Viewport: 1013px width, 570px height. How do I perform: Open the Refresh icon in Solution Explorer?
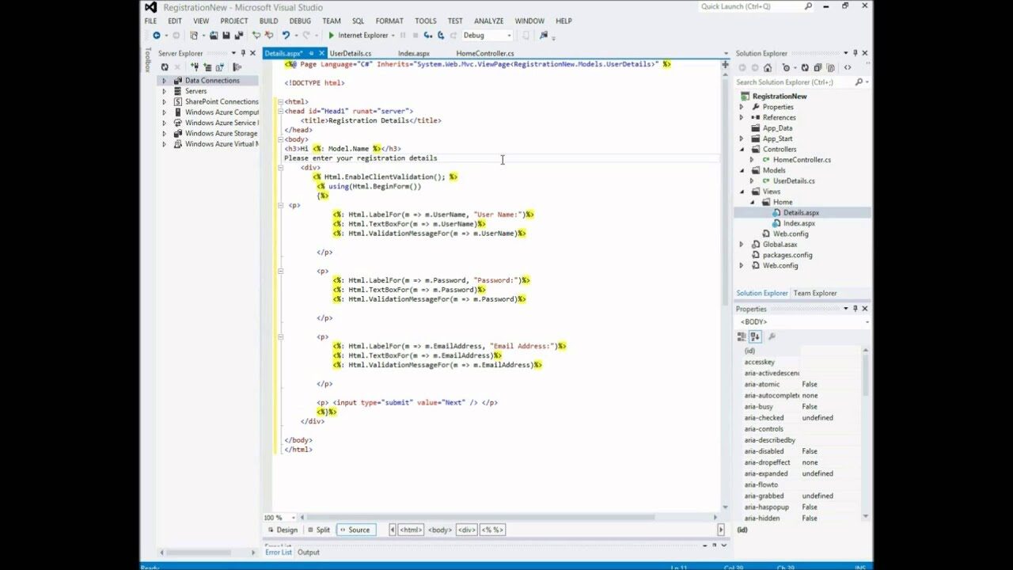coord(806,67)
